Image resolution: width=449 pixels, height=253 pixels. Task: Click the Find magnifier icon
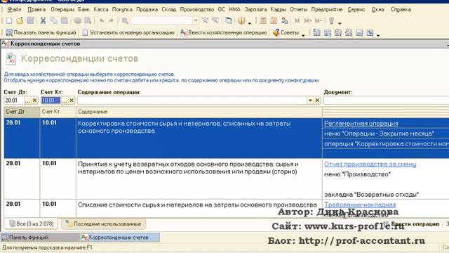125,20
